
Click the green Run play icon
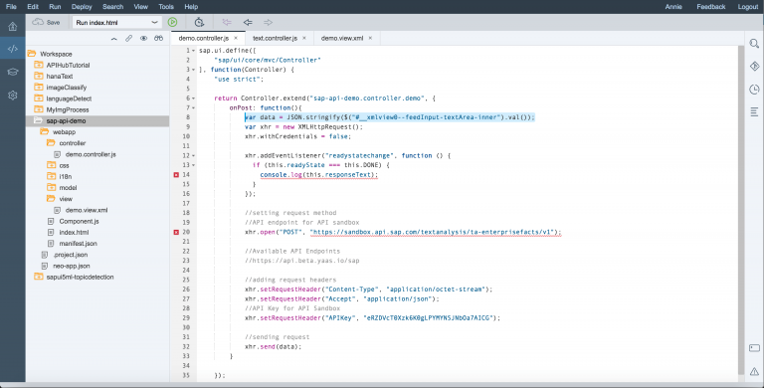pos(172,22)
